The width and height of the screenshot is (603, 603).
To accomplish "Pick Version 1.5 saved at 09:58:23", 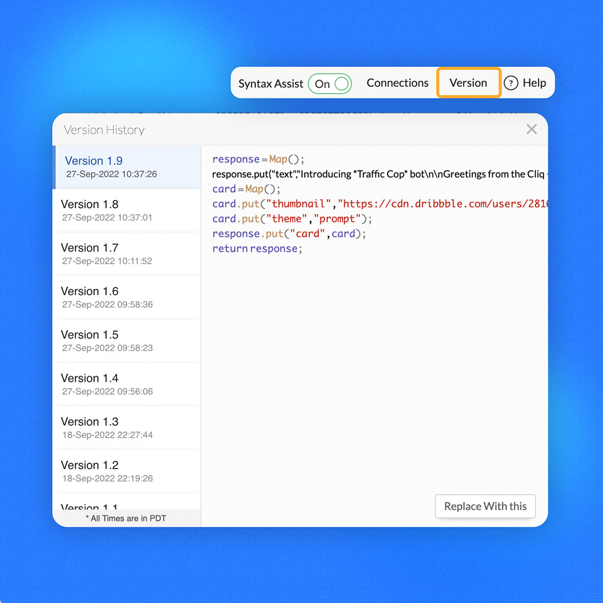I will [126, 341].
